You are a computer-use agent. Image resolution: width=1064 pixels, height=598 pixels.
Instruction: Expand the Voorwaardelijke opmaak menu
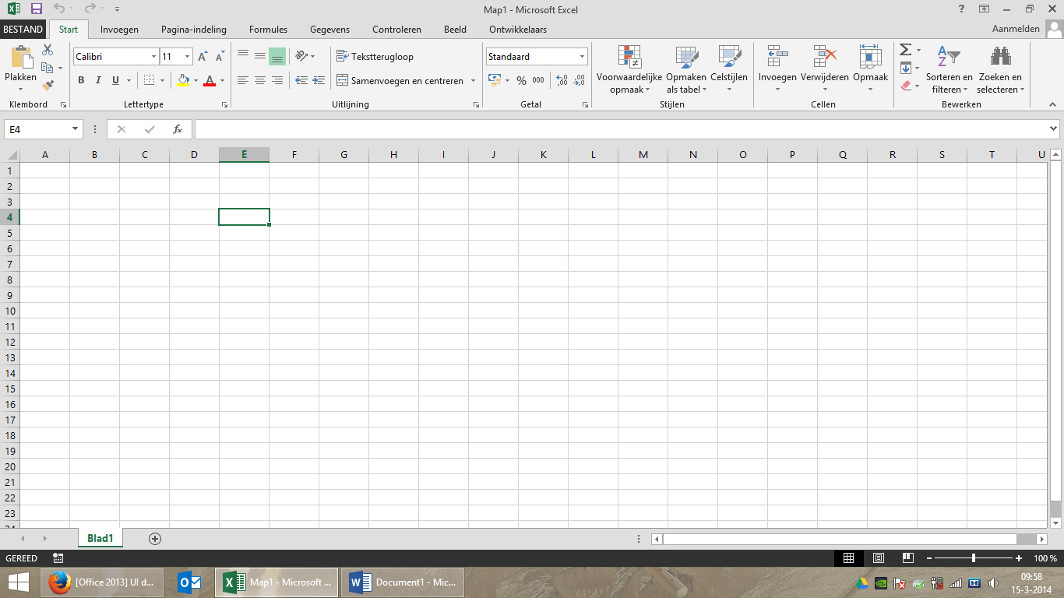(x=629, y=69)
